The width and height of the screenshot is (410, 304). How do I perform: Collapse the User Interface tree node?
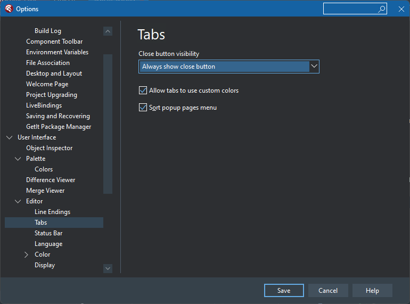[10, 137]
